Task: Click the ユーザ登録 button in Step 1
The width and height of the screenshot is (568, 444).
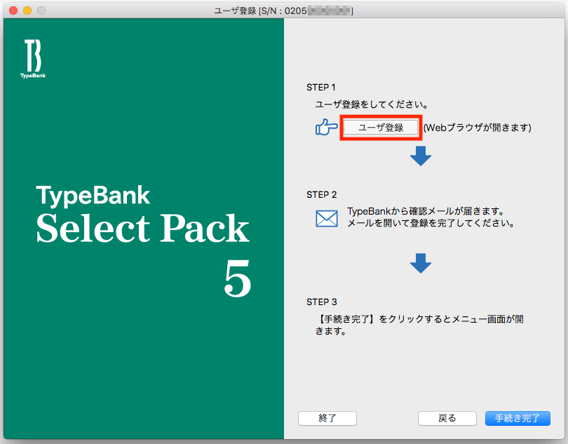Action: (x=381, y=128)
